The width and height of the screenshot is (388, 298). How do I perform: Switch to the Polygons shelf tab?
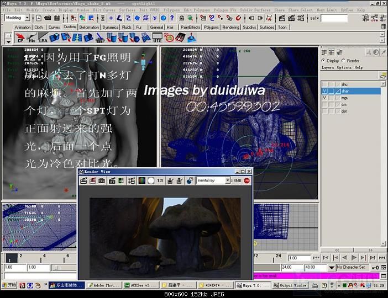pos(211,27)
